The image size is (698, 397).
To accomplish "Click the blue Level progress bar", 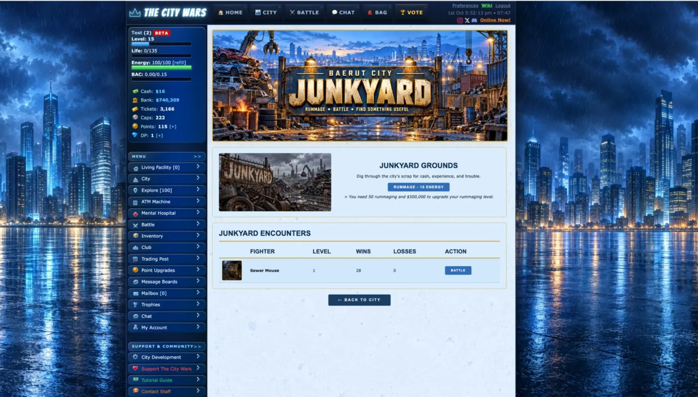I will [161, 44].
